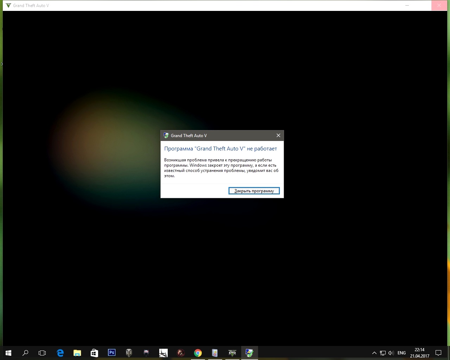Click the "Закрыть программу" button
Viewport: 450px width, 360px height.
pos(254,191)
